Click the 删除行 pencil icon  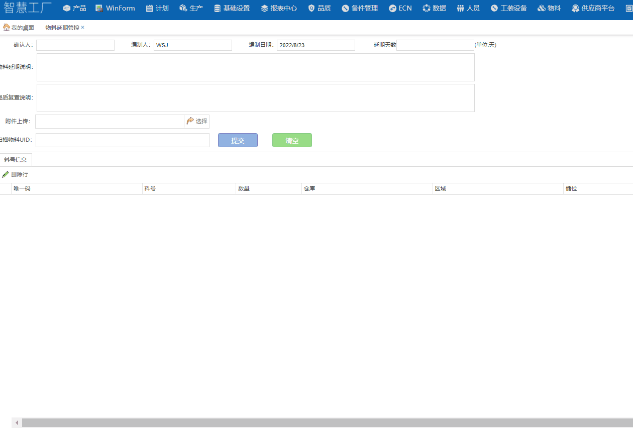click(6, 174)
